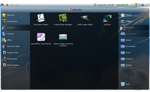Viewport: 150px width, 92px height.
Task: Select the Graphics category
Action: coord(15,28)
